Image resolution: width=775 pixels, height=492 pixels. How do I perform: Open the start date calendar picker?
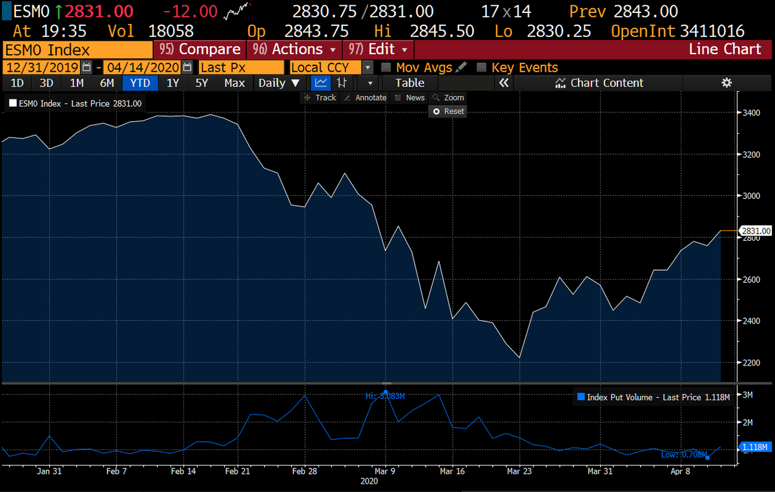tap(87, 67)
